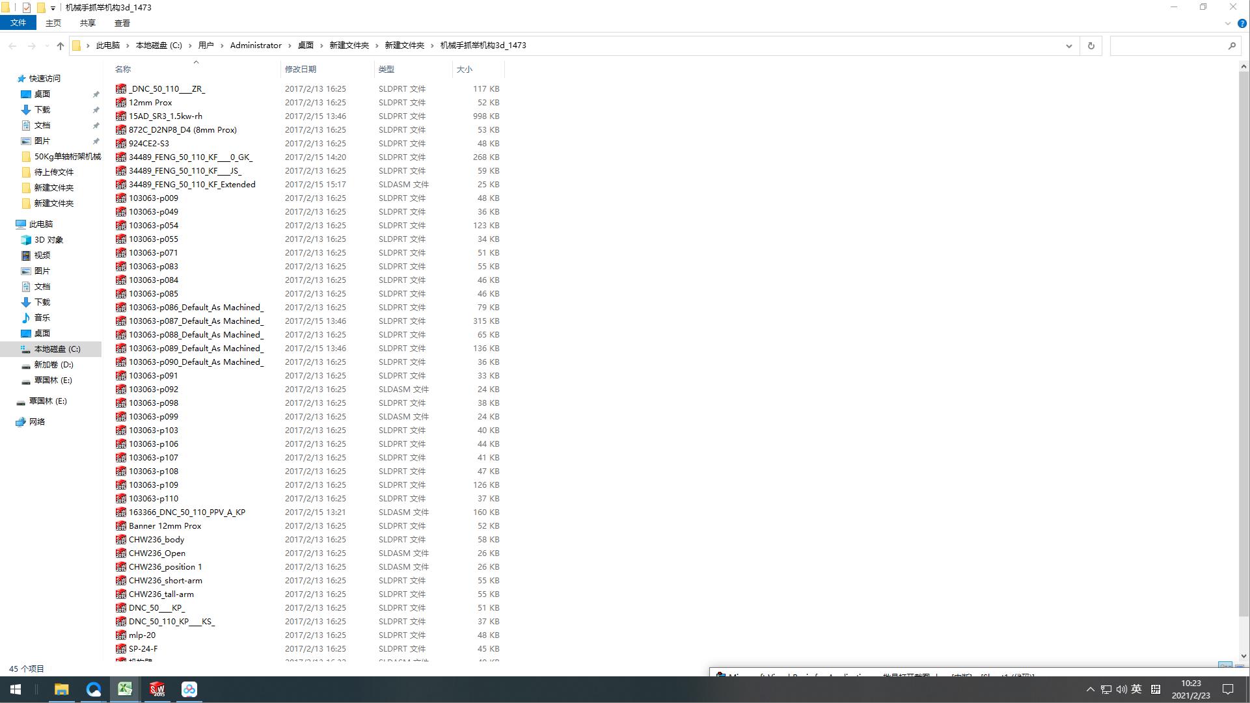Sort files by 修改日期 column header

pyautogui.click(x=301, y=69)
